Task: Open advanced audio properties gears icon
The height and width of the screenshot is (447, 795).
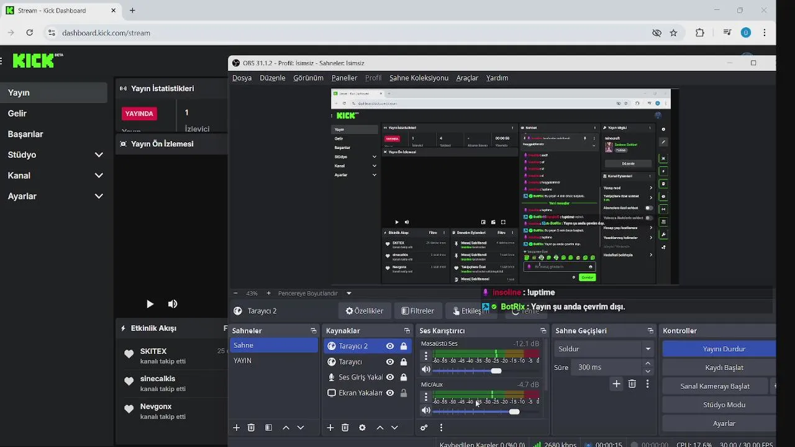Action: (x=424, y=428)
